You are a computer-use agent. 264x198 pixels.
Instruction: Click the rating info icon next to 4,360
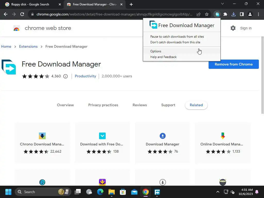point(65,76)
